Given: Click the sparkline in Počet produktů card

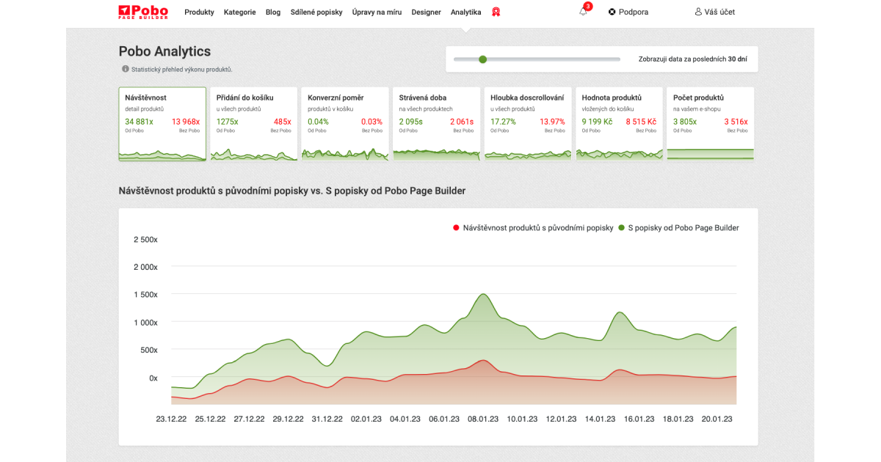Looking at the screenshot, I should [711, 153].
